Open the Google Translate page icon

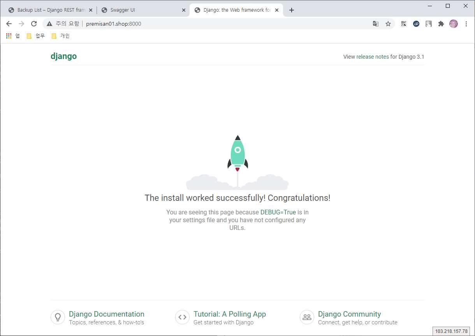[x=376, y=24]
